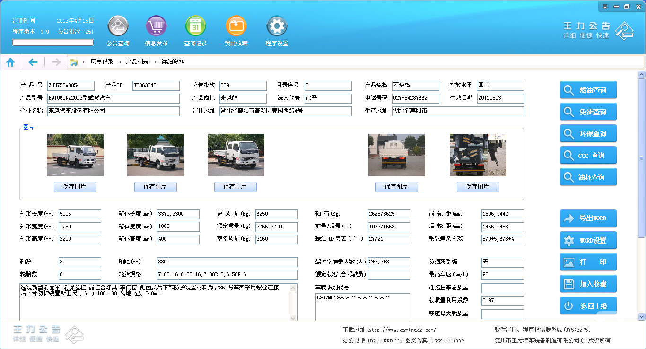The image size is (646, 349).
Task: Save the first truck photo with 保存图片
Action: pyautogui.click(x=75, y=186)
